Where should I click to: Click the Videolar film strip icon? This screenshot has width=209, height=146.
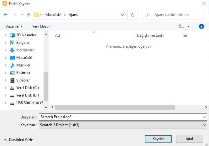tap(12, 80)
